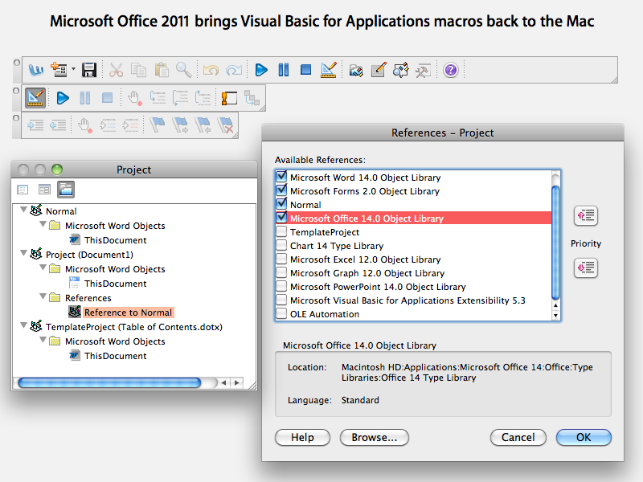
Task: Toggle Folders icon in Project window
Action: coord(66,190)
